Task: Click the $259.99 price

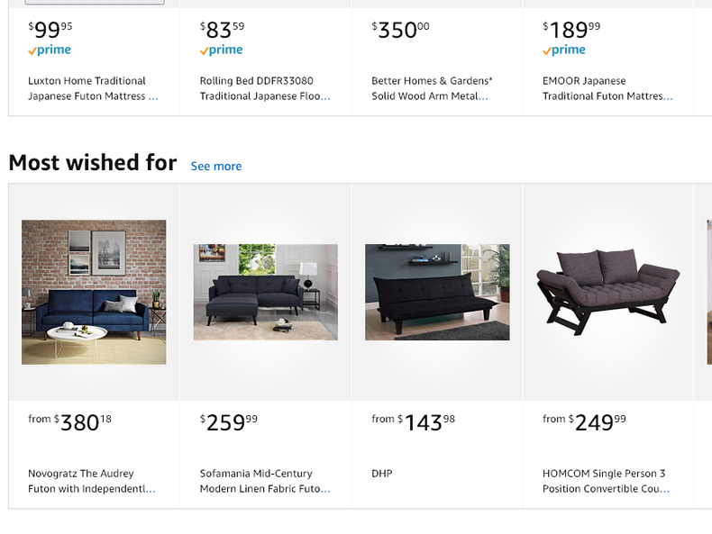Action: [229, 421]
